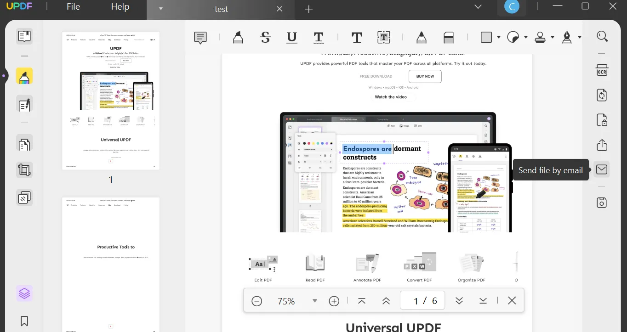The height and width of the screenshot is (332, 627).
Task: Open the Page Tools overlay icon in sidebar
Action: [x=24, y=197]
